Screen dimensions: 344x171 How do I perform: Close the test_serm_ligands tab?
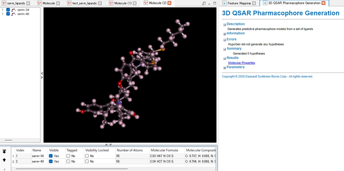[100, 3]
